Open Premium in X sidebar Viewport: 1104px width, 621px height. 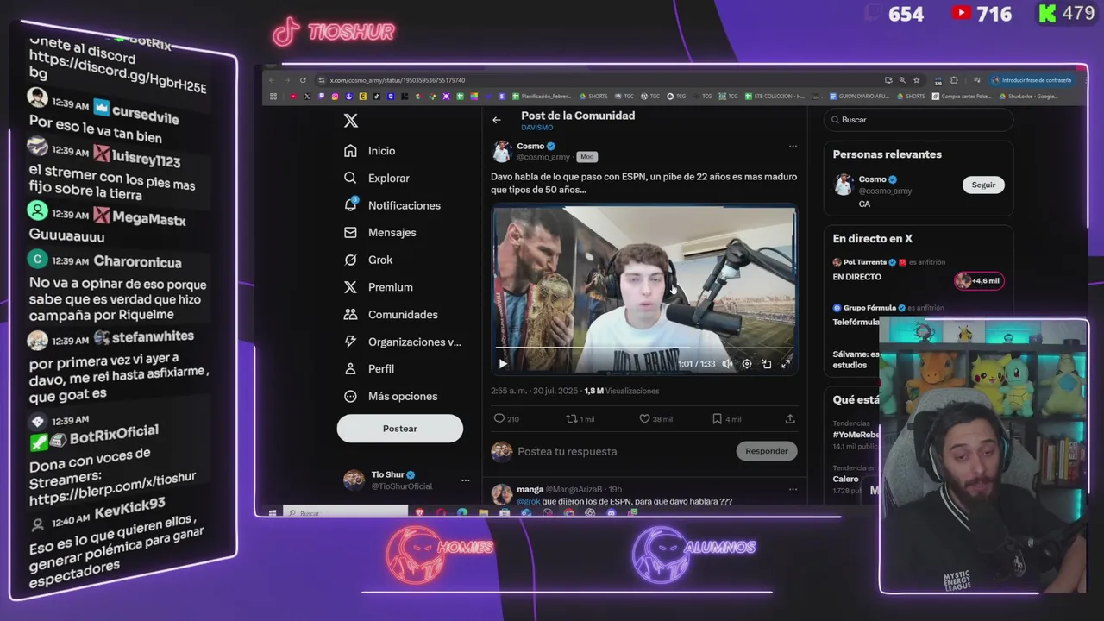point(378,287)
